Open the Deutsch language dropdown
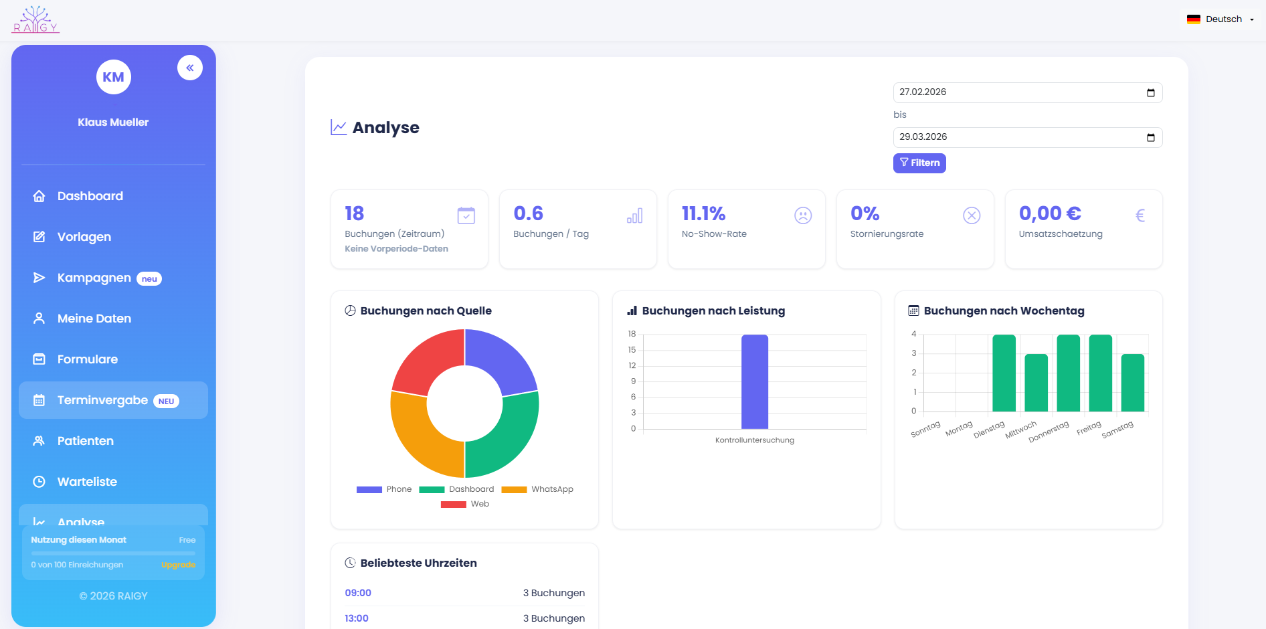This screenshot has height=629, width=1266. point(1219,19)
